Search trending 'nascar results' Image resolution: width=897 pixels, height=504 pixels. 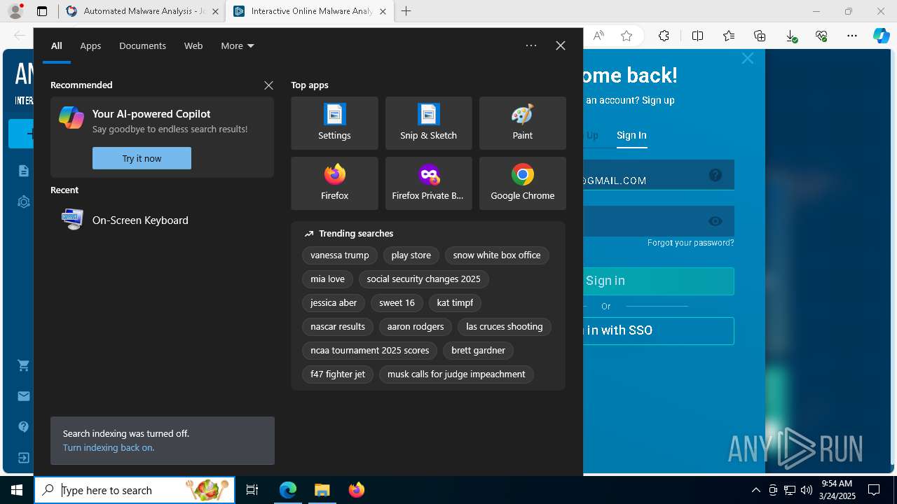coord(338,327)
